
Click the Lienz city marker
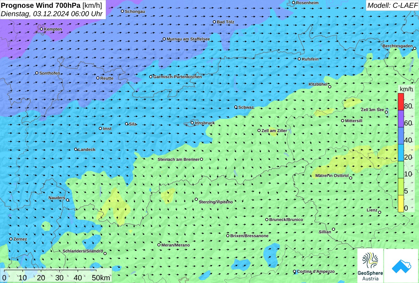pos(379,212)
